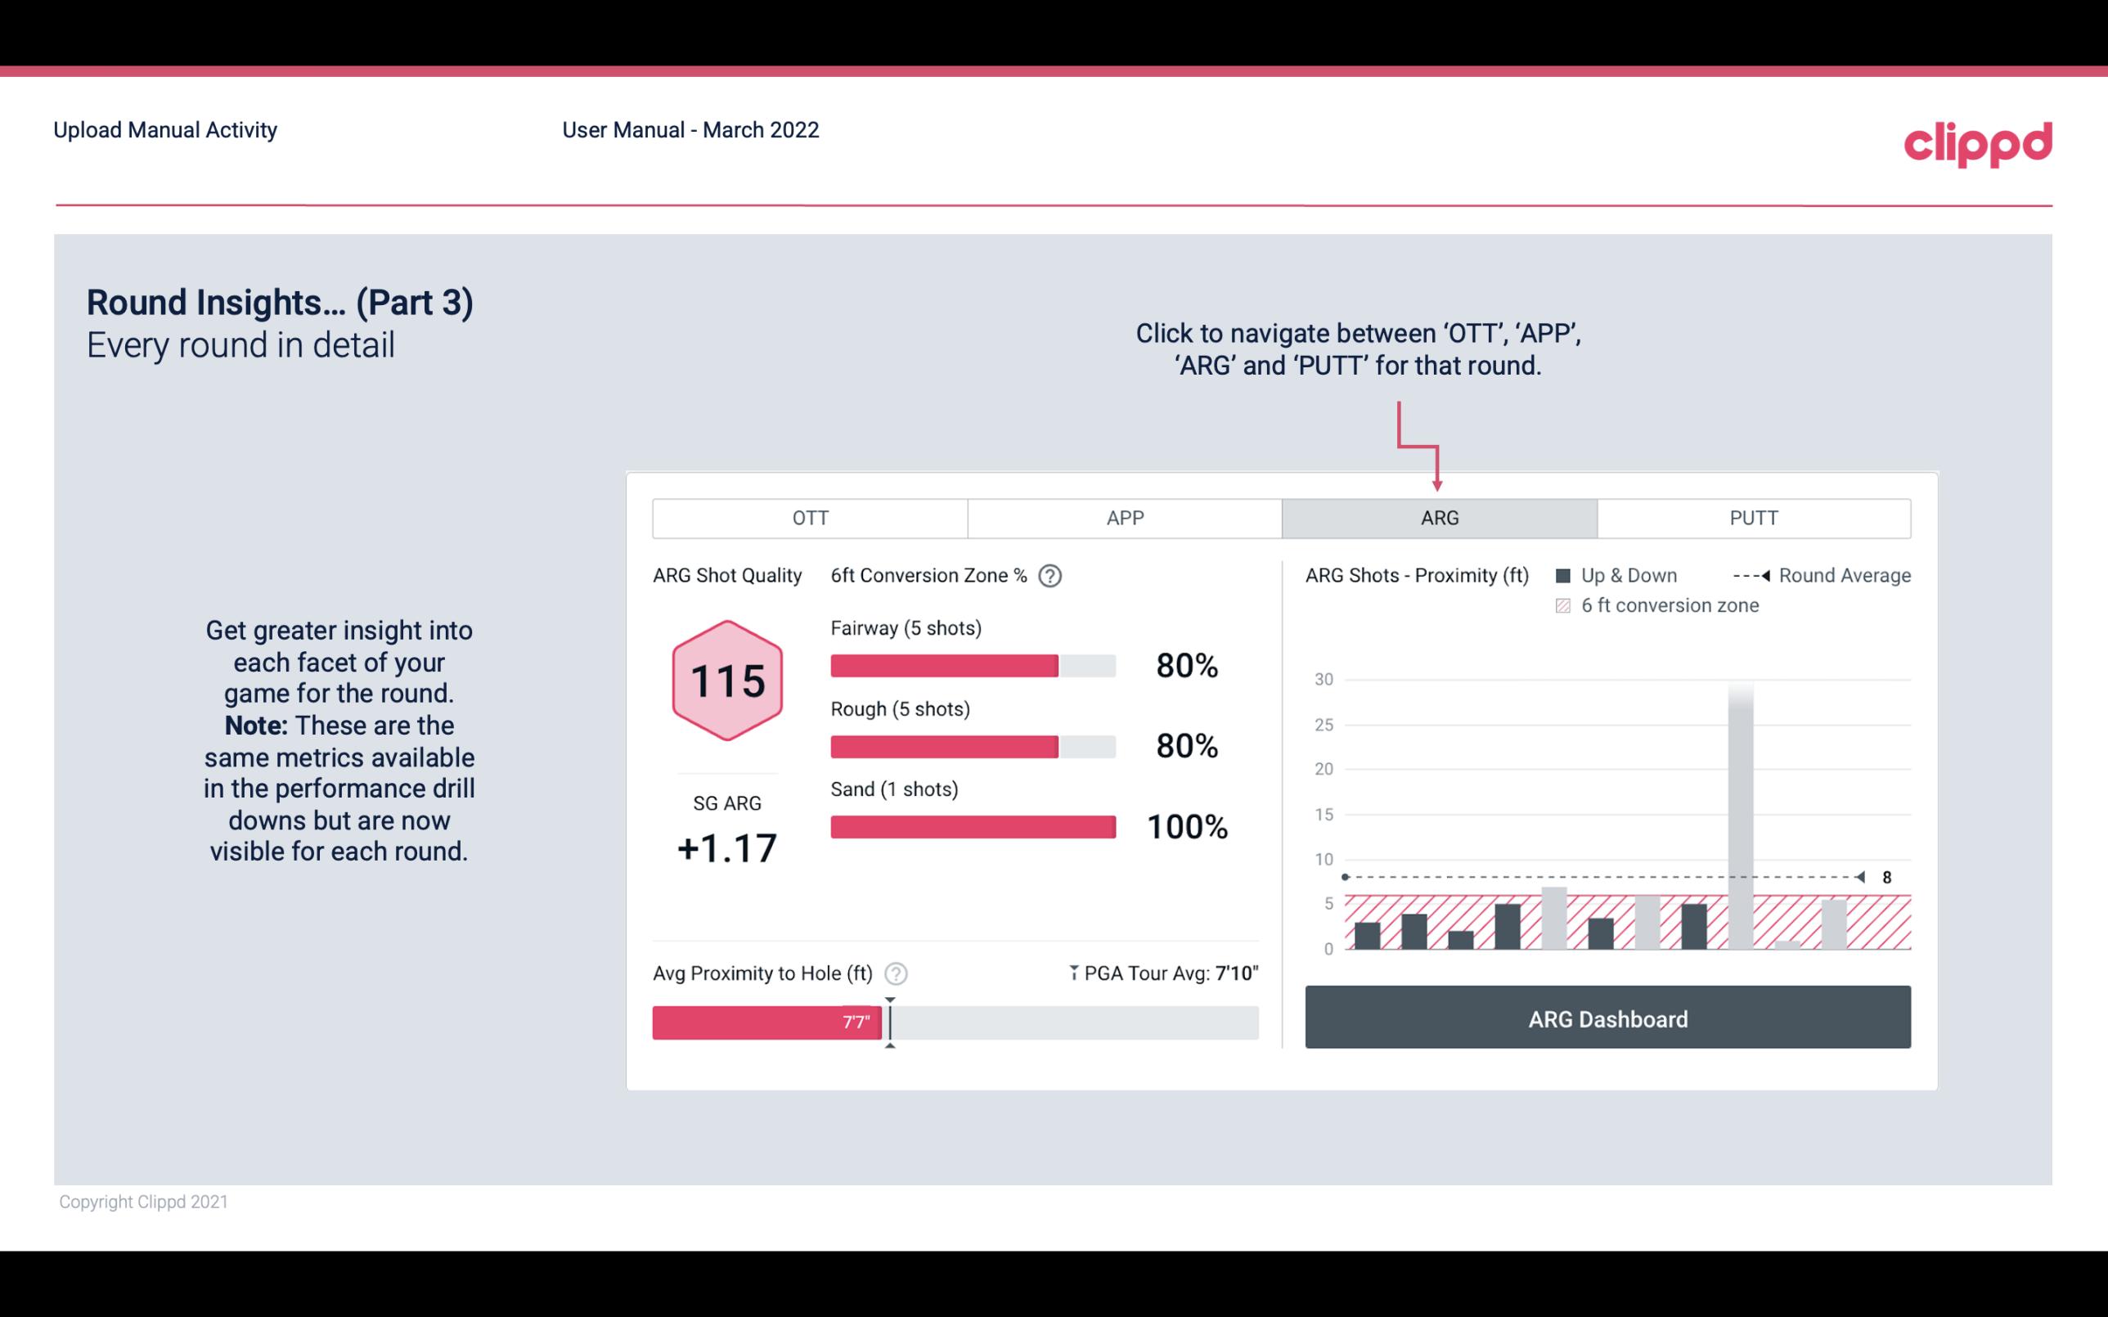
Task: Select the OTT tab
Action: (810, 519)
